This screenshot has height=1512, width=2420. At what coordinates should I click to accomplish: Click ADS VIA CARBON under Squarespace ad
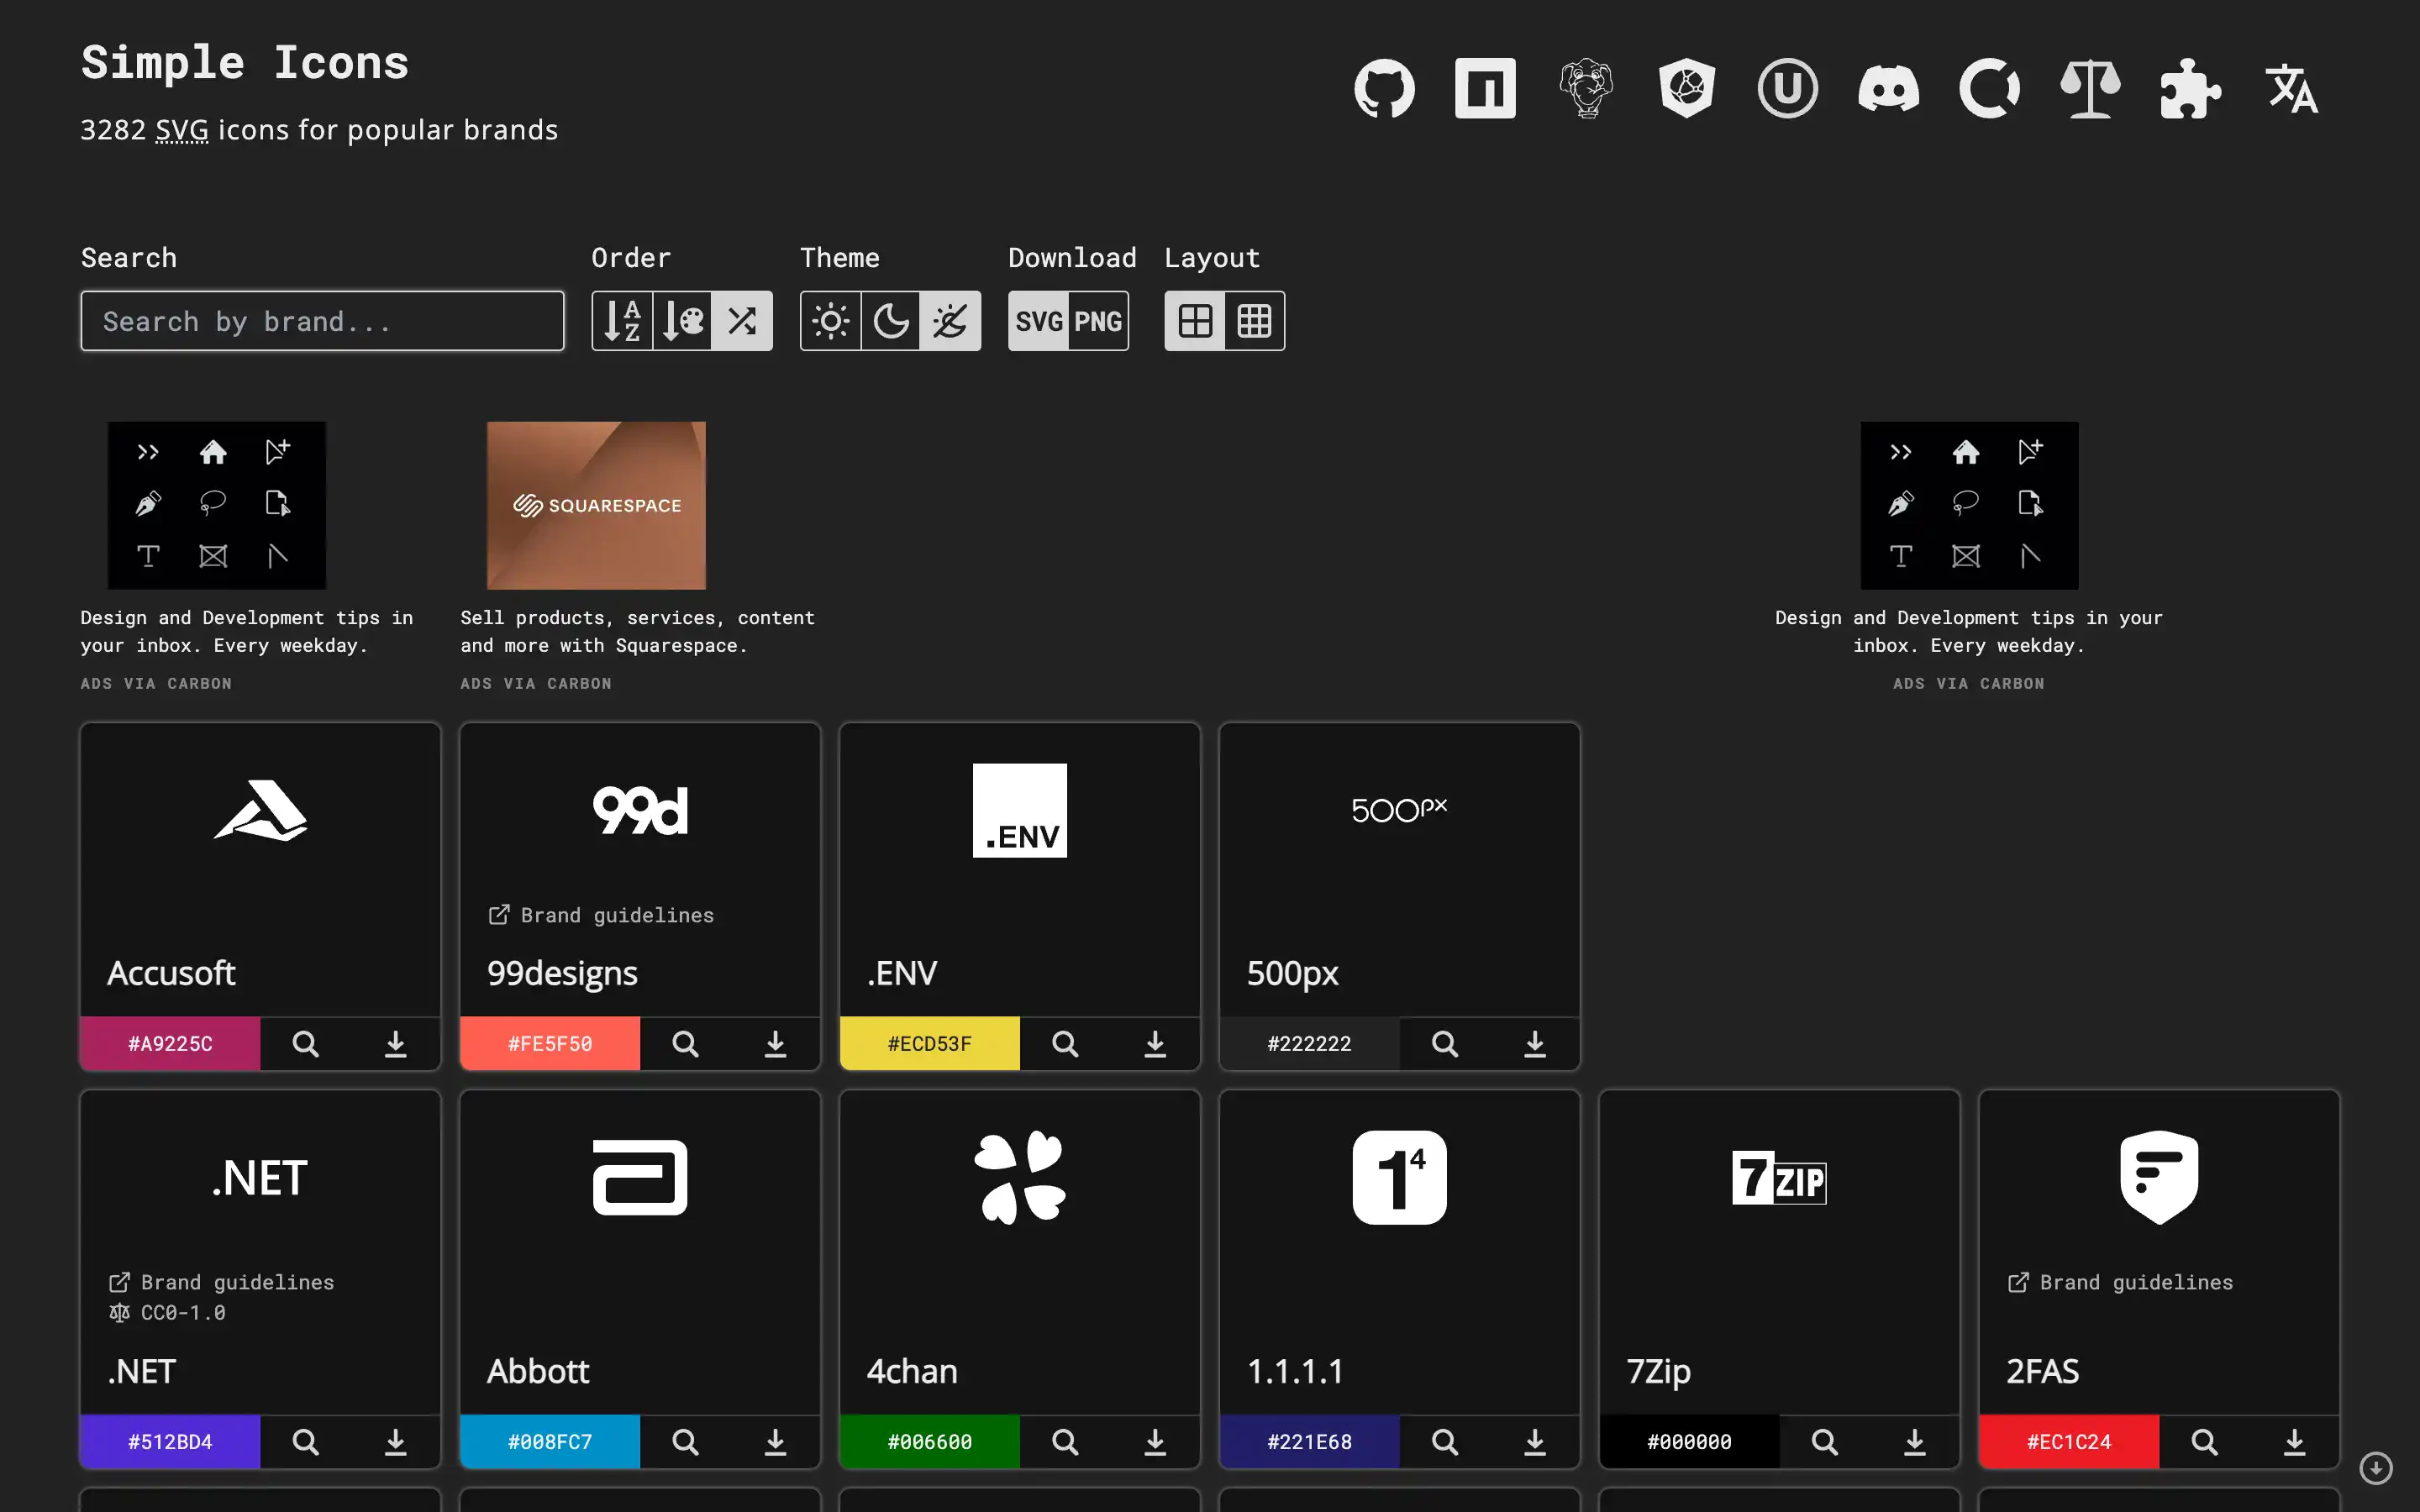pyautogui.click(x=536, y=684)
